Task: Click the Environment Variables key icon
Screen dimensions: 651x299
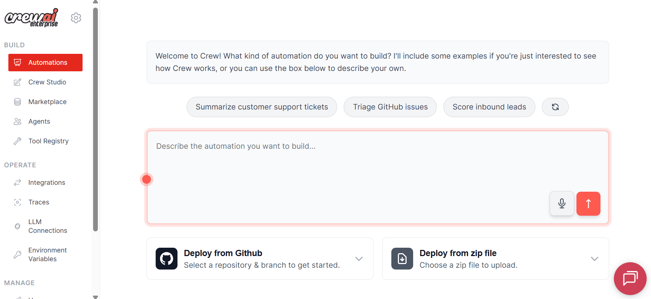Action: coord(17,255)
